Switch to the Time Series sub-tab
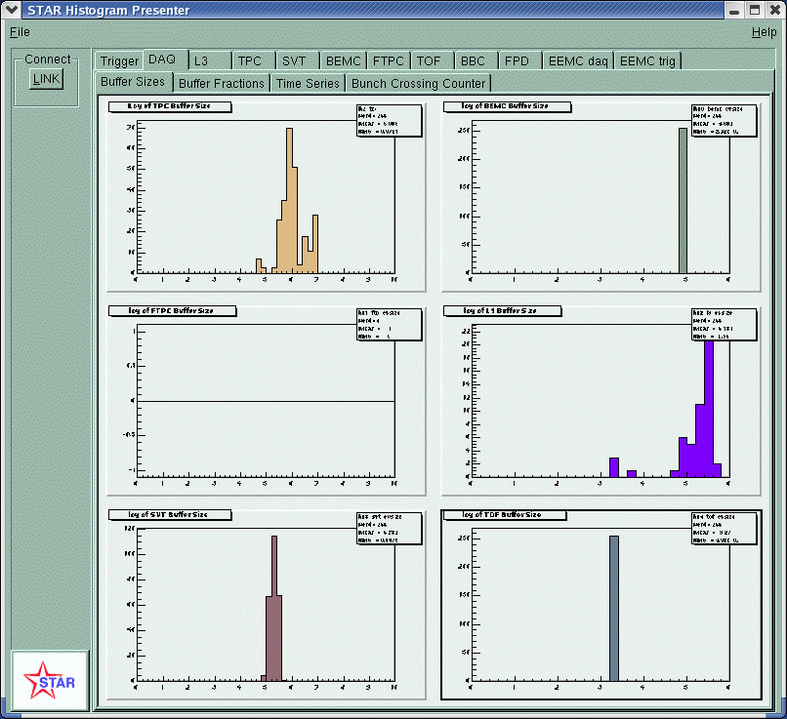Screen dimensions: 787x719 point(309,83)
